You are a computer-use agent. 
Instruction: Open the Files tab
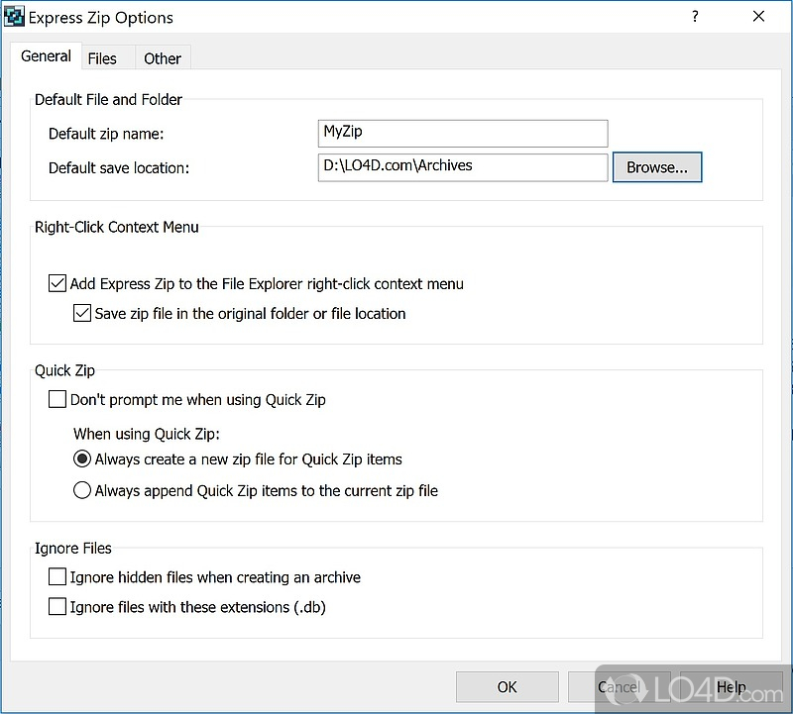102,58
